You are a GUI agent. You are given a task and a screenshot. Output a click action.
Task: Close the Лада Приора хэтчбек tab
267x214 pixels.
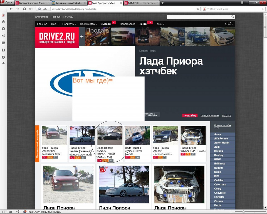click(121, 3)
